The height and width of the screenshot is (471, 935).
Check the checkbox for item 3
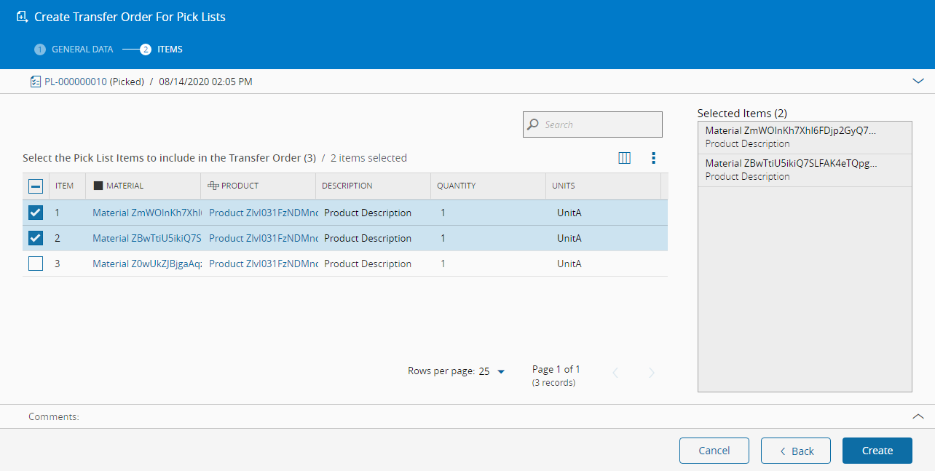[x=36, y=264]
